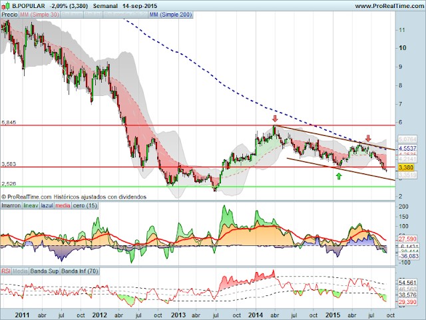Click the 38,576 RSI value tag
Image resolution: width=426 pixels, height=320 pixels.
(x=407, y=295)
